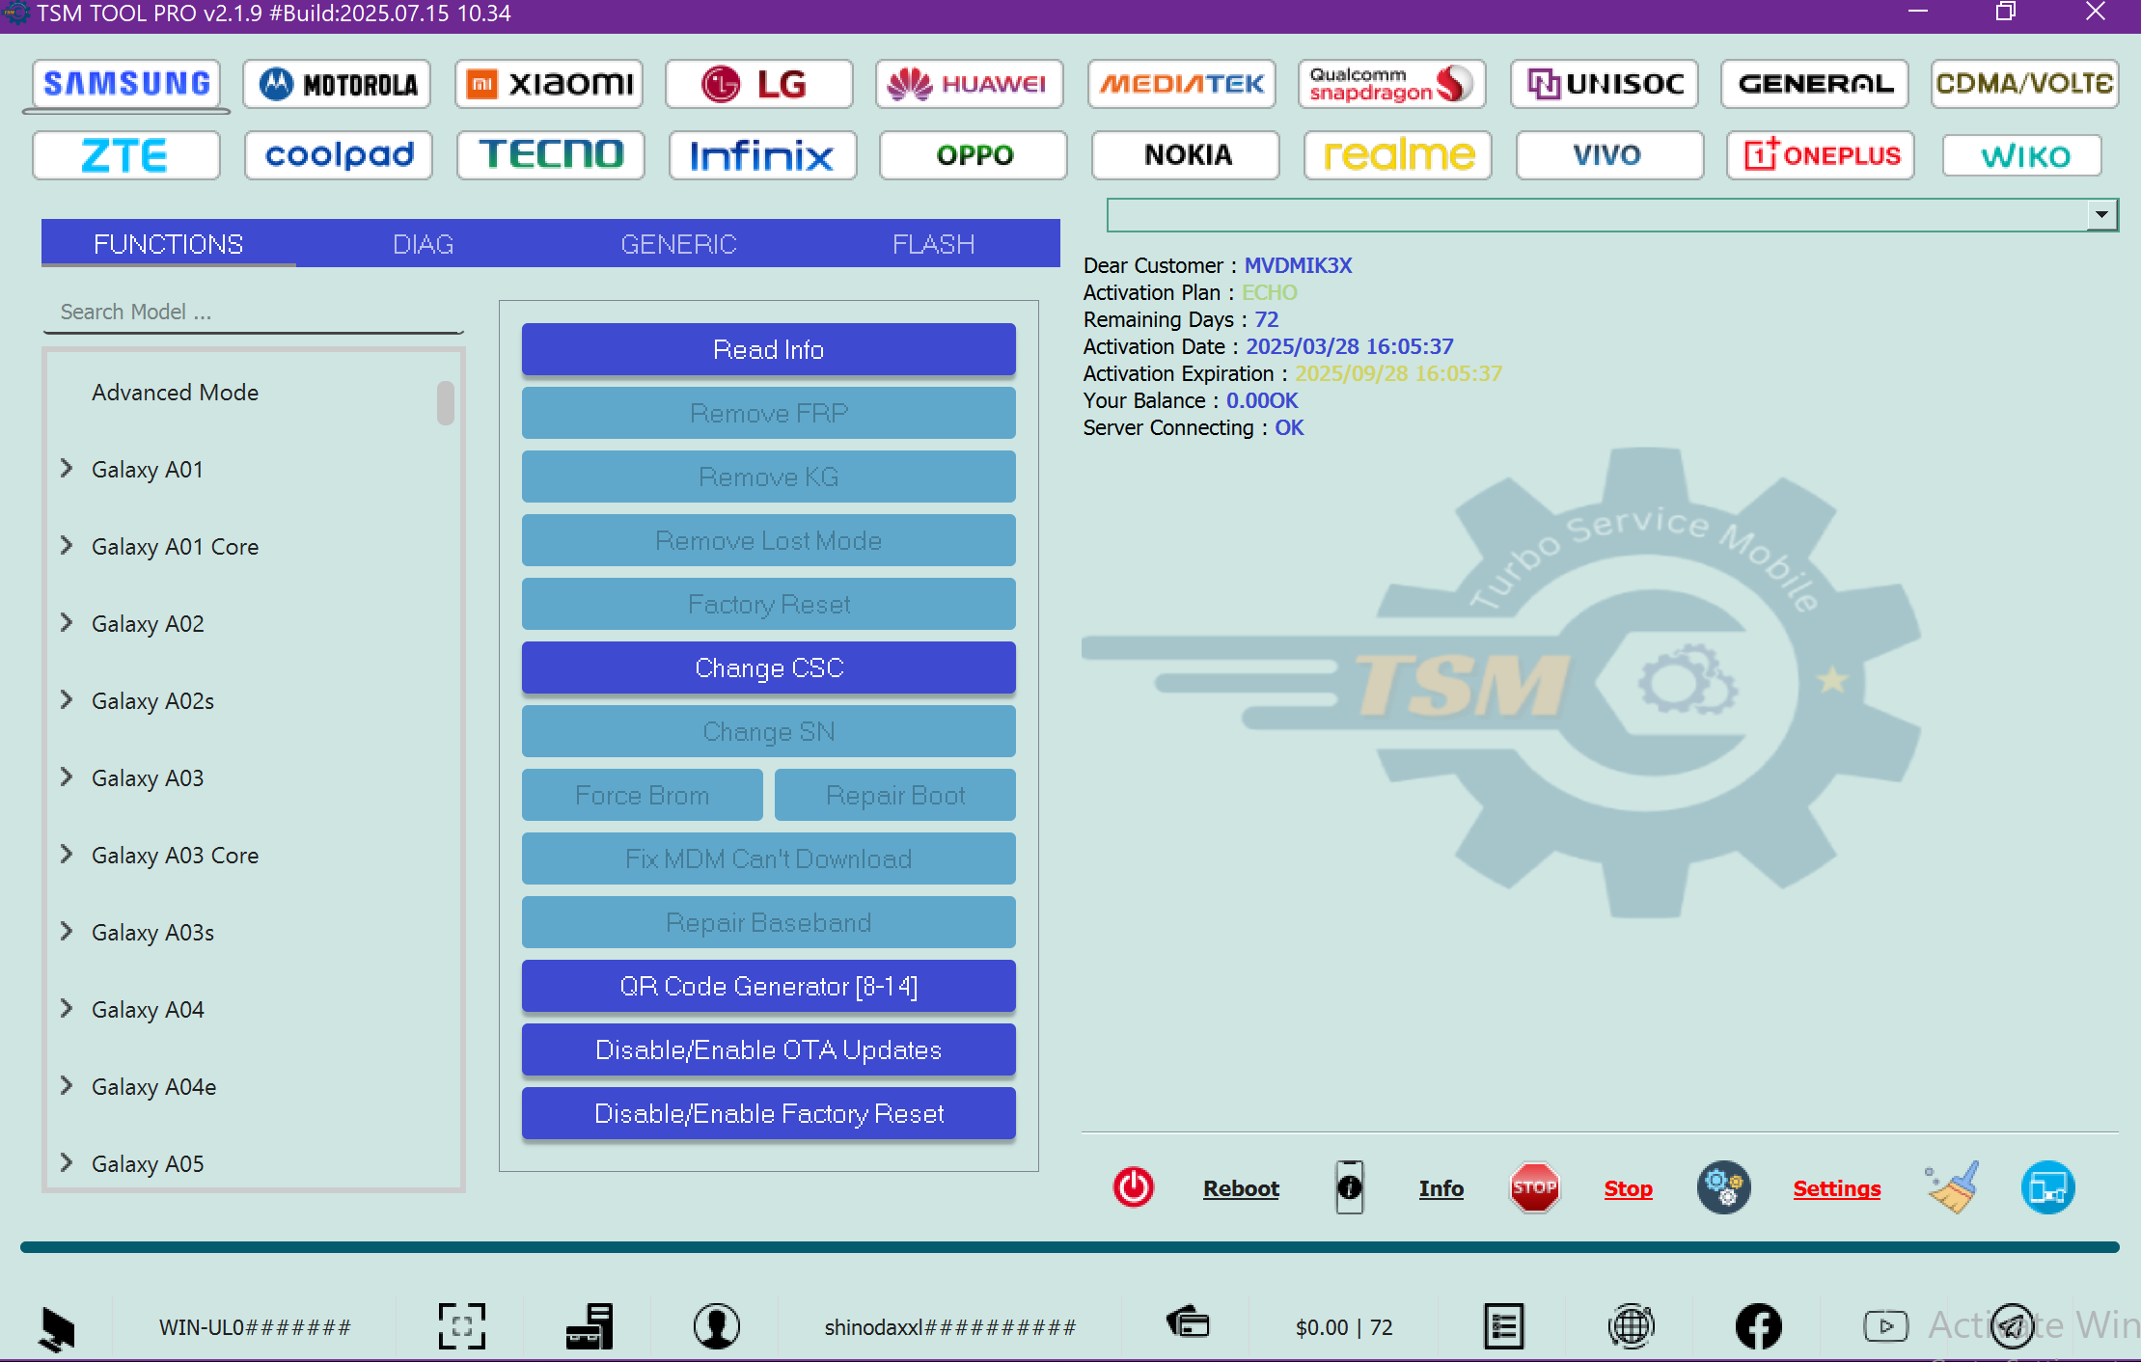Click the blue screen mirroring icon

[2048, 1187]
